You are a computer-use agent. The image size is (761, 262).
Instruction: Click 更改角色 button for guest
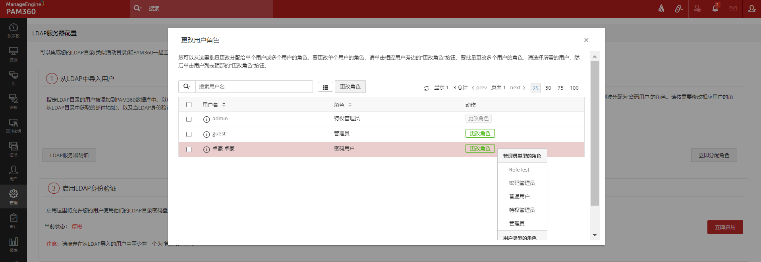[480, 133]
